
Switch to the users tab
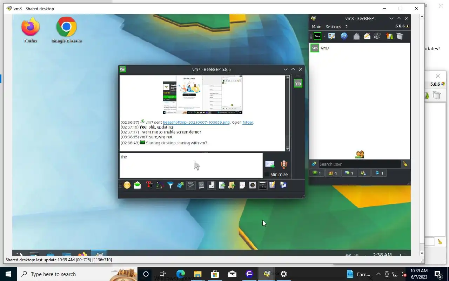point(333,173)
